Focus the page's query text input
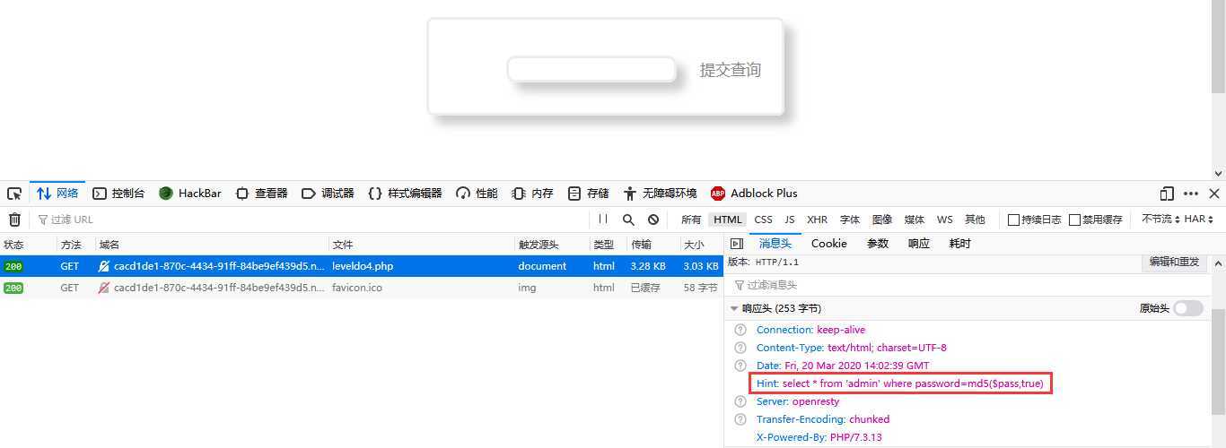The image size is (1226, 448). pos(591,70)
